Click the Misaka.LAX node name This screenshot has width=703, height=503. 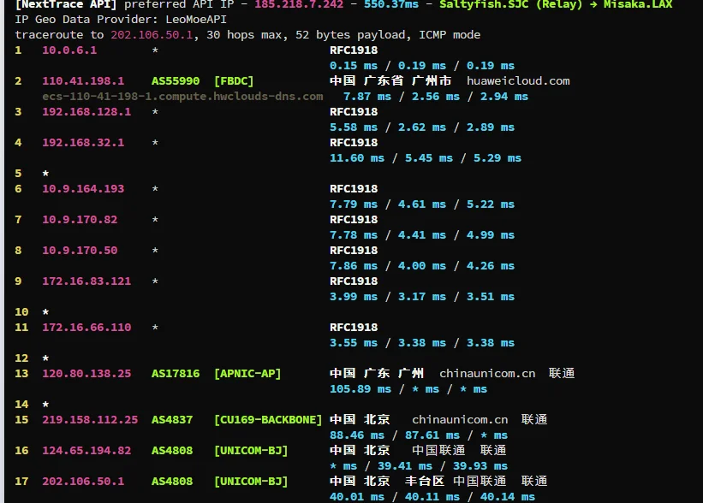[x=638, y=4]
